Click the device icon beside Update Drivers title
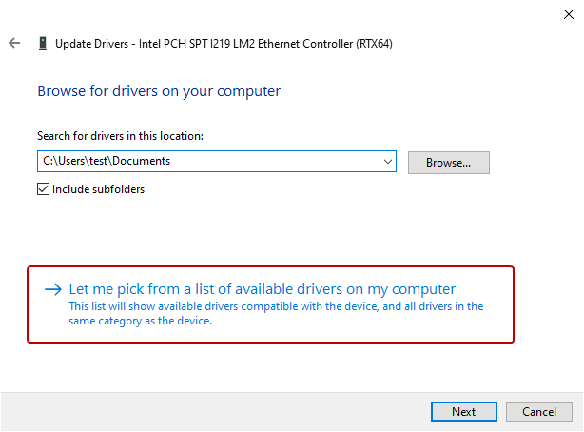 click(x=43, y=43)
